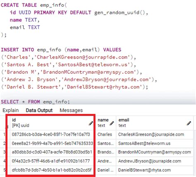Screen dimensions: 196x177
Task: Click the email TEXT column definition line
Action: [25, 27]
